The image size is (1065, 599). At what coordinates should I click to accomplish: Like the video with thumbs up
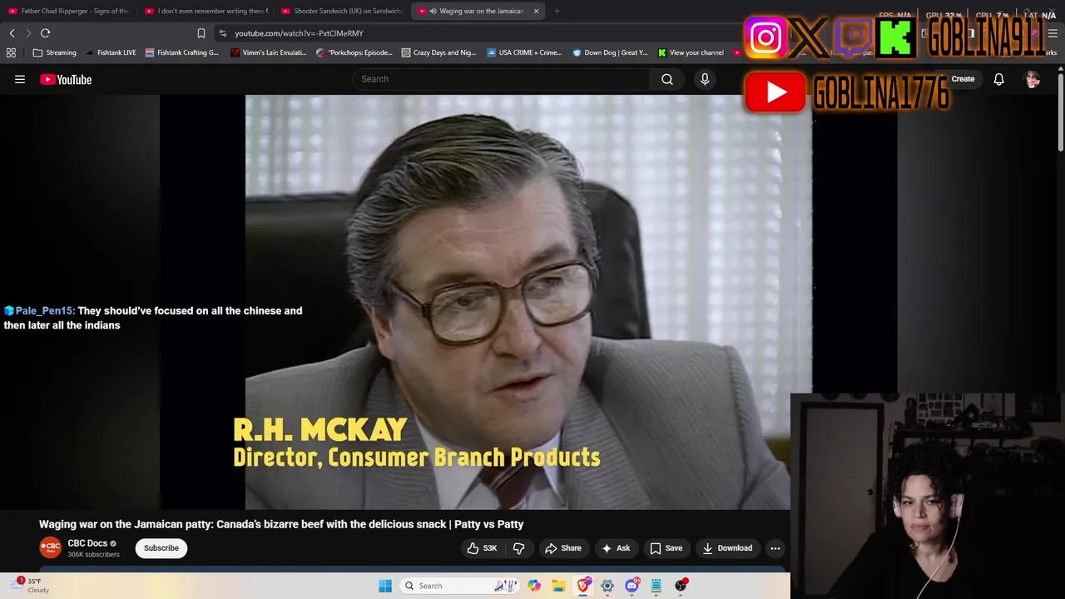(483, 548)
